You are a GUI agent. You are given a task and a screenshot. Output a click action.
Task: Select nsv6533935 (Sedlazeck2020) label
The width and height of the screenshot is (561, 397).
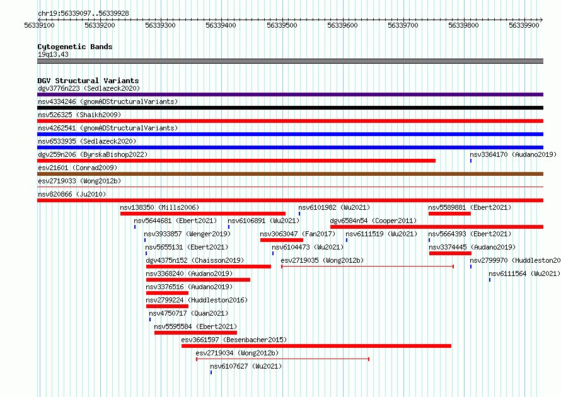[87, 141]
